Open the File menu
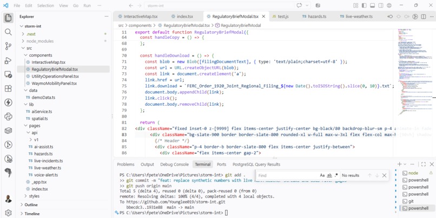The image size is (436, 218). (x=17, y=5)
